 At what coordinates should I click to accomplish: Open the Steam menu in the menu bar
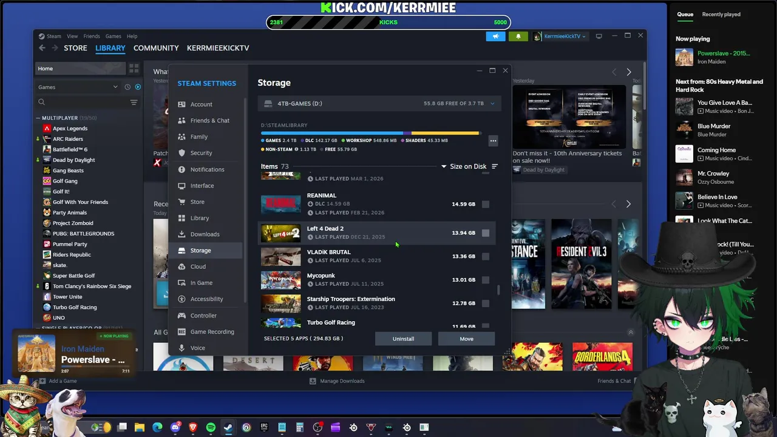click(50, 36)
